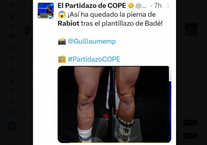Open the Home icon in sidebar
Screen dimensions: 207x145
coord(12,16)
